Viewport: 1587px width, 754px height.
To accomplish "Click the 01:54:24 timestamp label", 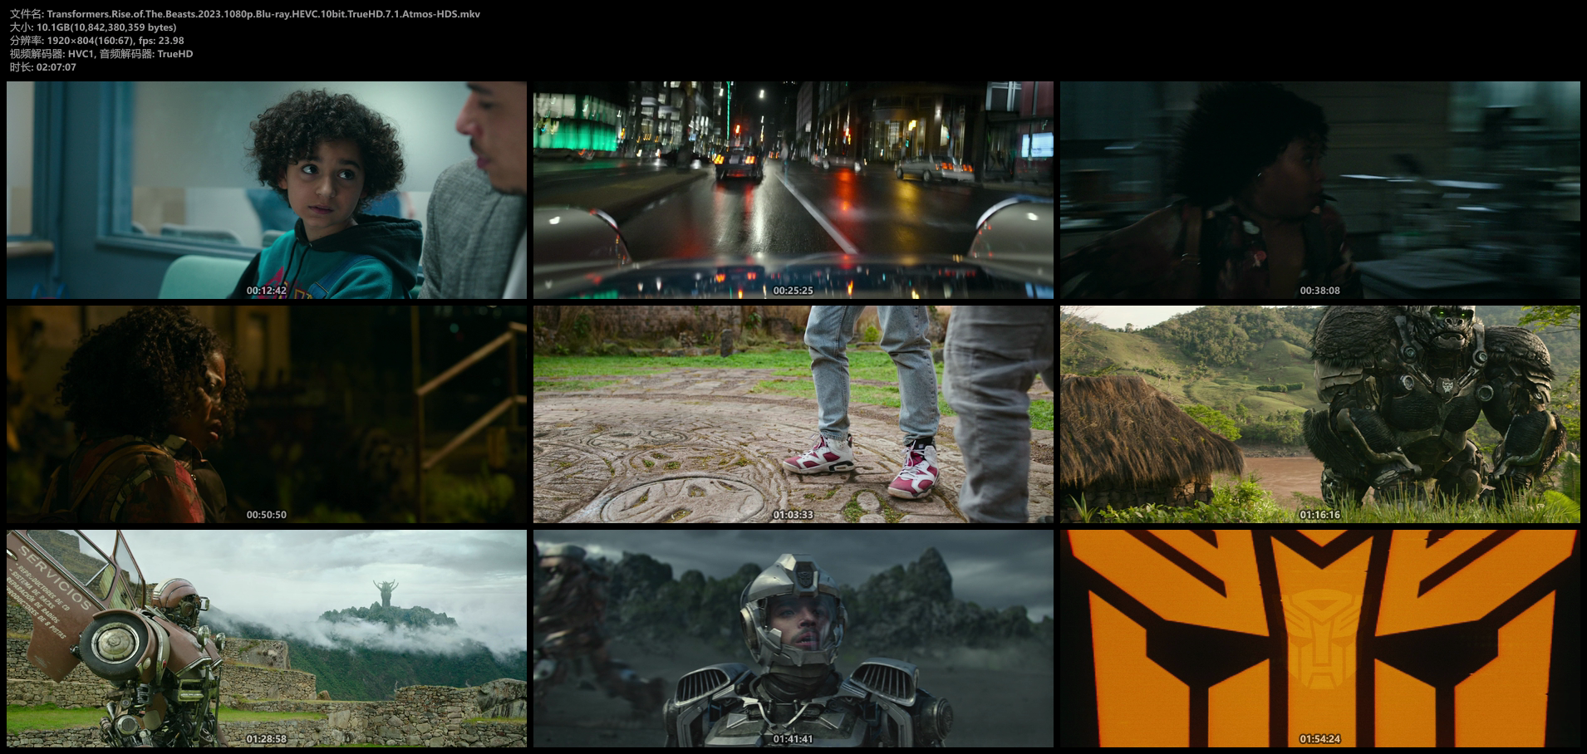I will click(x=1319, y=739).
